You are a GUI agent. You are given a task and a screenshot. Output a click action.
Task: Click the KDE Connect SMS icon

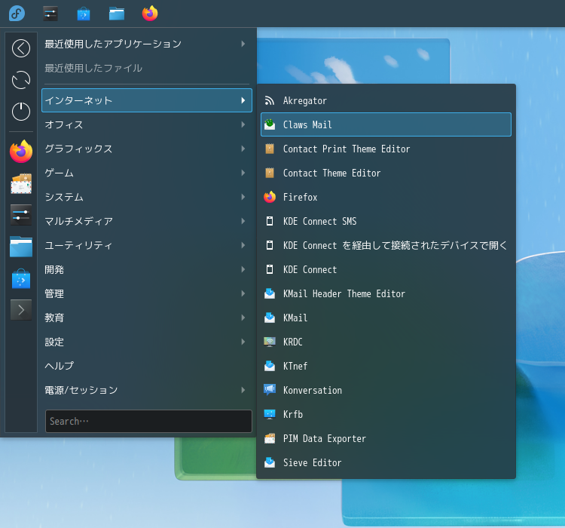coord(270,221)
